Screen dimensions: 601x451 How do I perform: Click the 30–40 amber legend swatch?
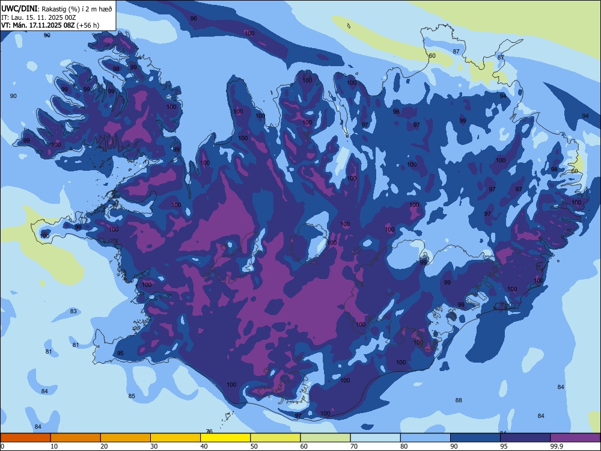pos(175,438)
